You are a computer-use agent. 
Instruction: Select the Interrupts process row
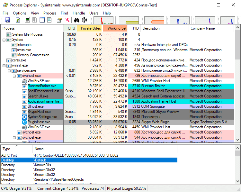point(118,45)
